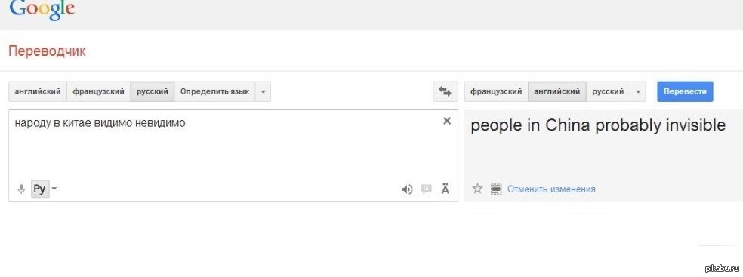Click the speech bubble example usage icon
This screenshot has height=277, width=743.
tap(427, 189)
